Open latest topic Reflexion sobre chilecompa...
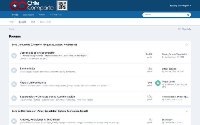Viewport: 200px width, 125px height. pos(176,97)
